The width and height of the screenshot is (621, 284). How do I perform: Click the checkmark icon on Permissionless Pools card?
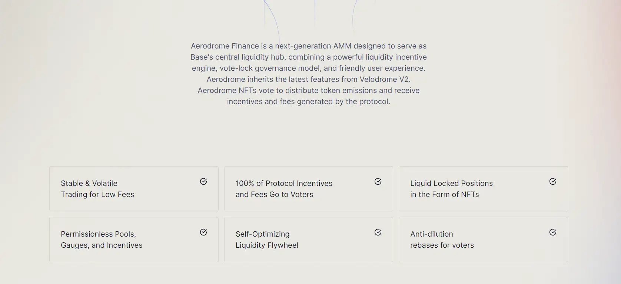click(x=203, y=232)
